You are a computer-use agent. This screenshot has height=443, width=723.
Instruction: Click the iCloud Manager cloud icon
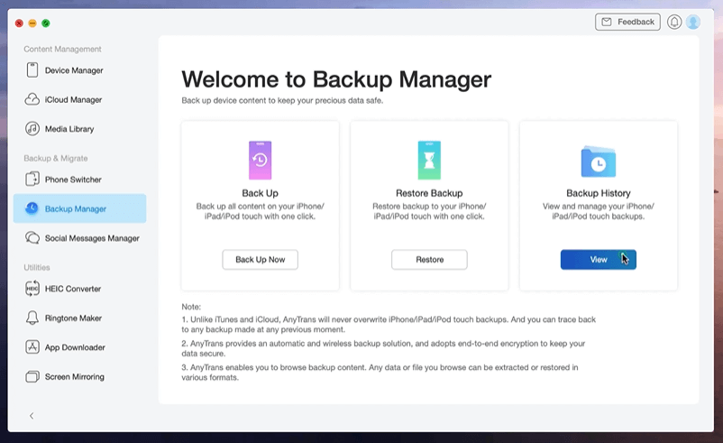(32, 99)
